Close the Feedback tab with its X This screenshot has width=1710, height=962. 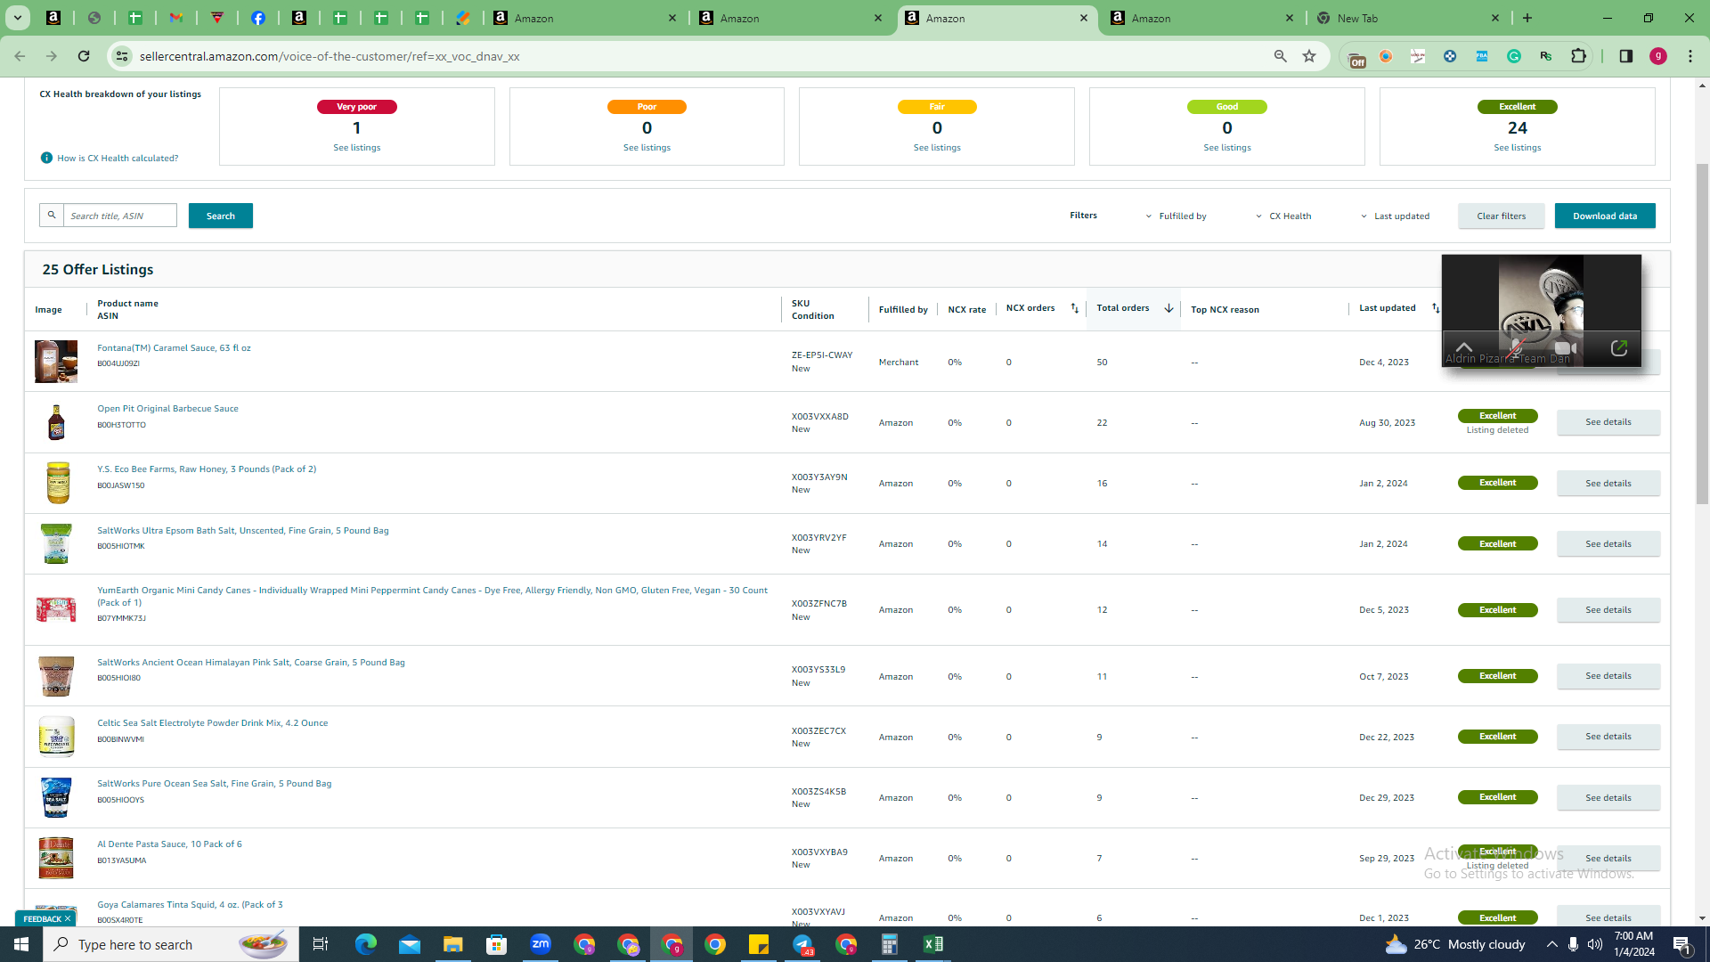[x=68, y=918]
